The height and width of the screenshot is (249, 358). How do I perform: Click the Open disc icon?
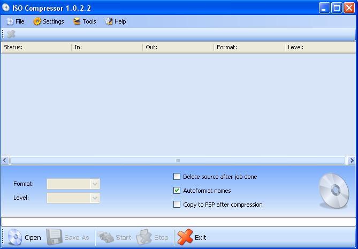[14, 237]
